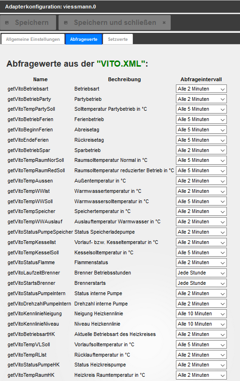
Task: Open the Allgemeine Einstellungen tab
Action: [33, 39]
